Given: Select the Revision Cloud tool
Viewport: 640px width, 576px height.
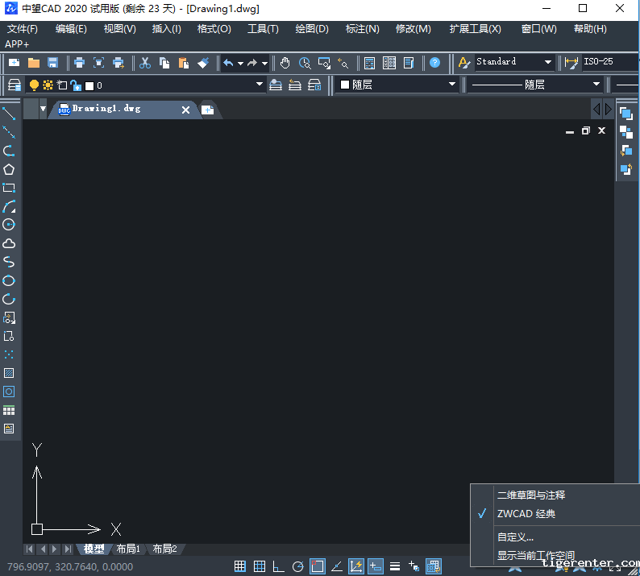Looking at the screenshot, I should tap(9, 243).
